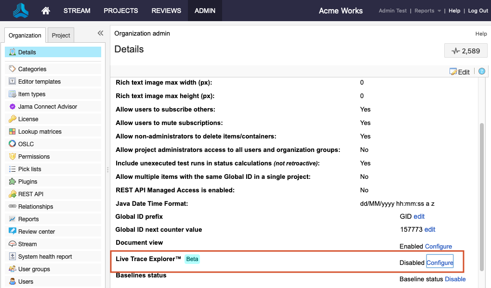The width and height of the screenshot is (491, 288).
Task: Expand the Reports dropdown in header
Action: (427, 11)
